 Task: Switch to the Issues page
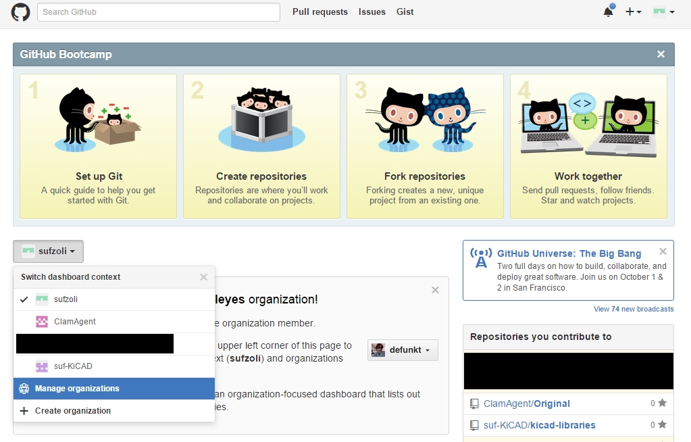click(372, 11)
